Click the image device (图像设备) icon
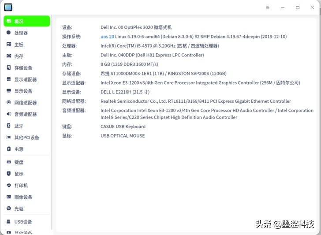Screen dimensions: 321x235 [9, 197]
